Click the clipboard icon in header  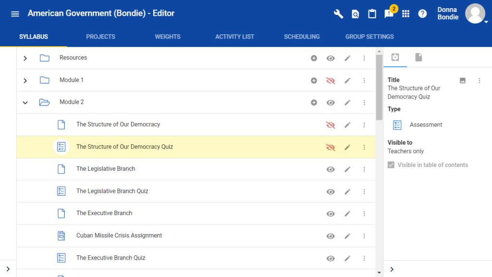[x=372, y=14]
